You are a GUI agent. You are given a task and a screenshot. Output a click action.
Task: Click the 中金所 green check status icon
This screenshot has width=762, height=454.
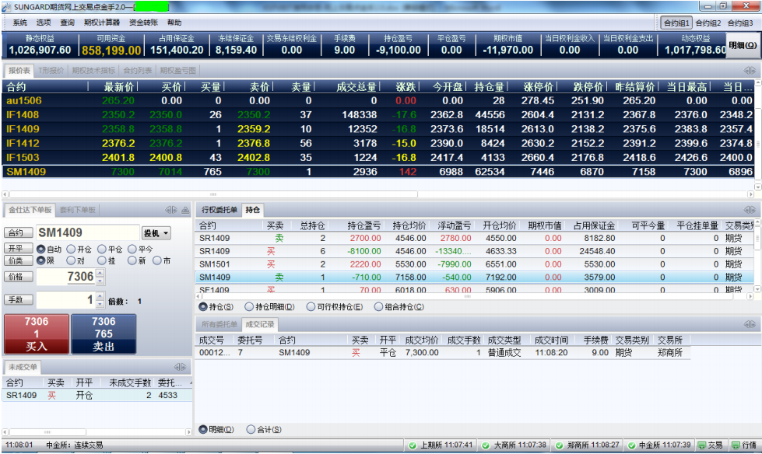click(x=631, y=445)
